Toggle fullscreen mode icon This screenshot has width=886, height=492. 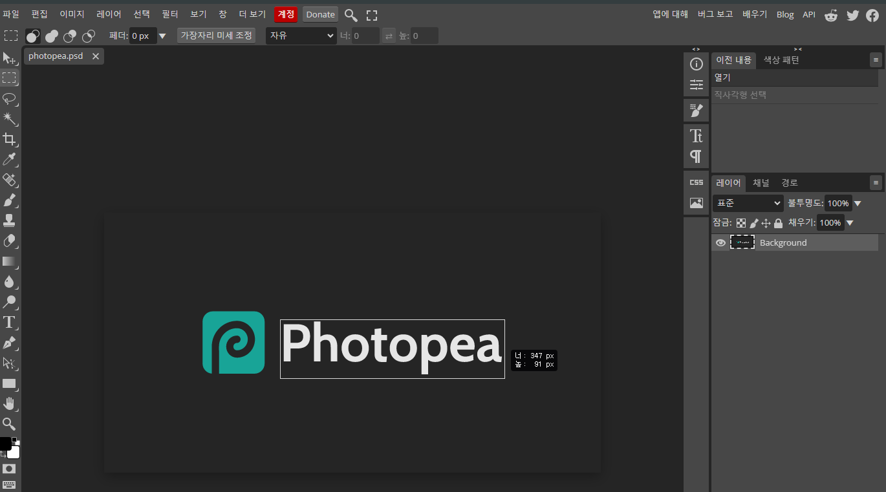click(372, 15)
